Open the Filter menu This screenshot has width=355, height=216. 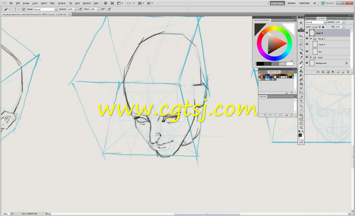pos(52,3)
